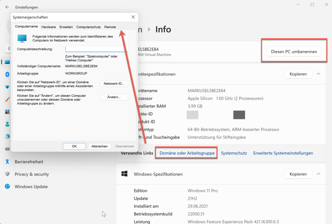The width and height of the screenshot is (332, 224).
Task: Collapse the Windows-Spezifikationen section chevron
Action: click(x=318, y=174)
